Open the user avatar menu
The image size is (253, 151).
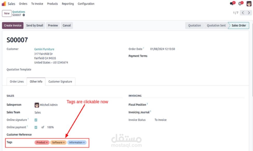tap(249, 4)
